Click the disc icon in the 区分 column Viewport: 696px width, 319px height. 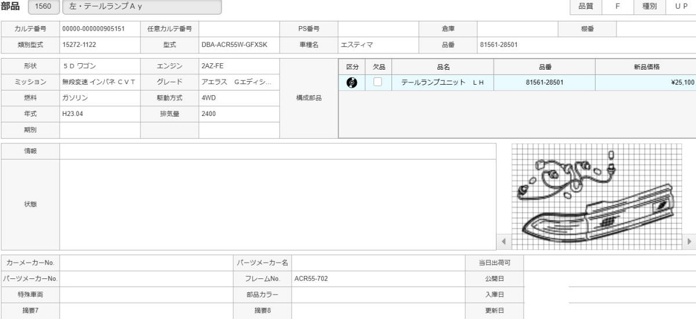click(351, 82)
